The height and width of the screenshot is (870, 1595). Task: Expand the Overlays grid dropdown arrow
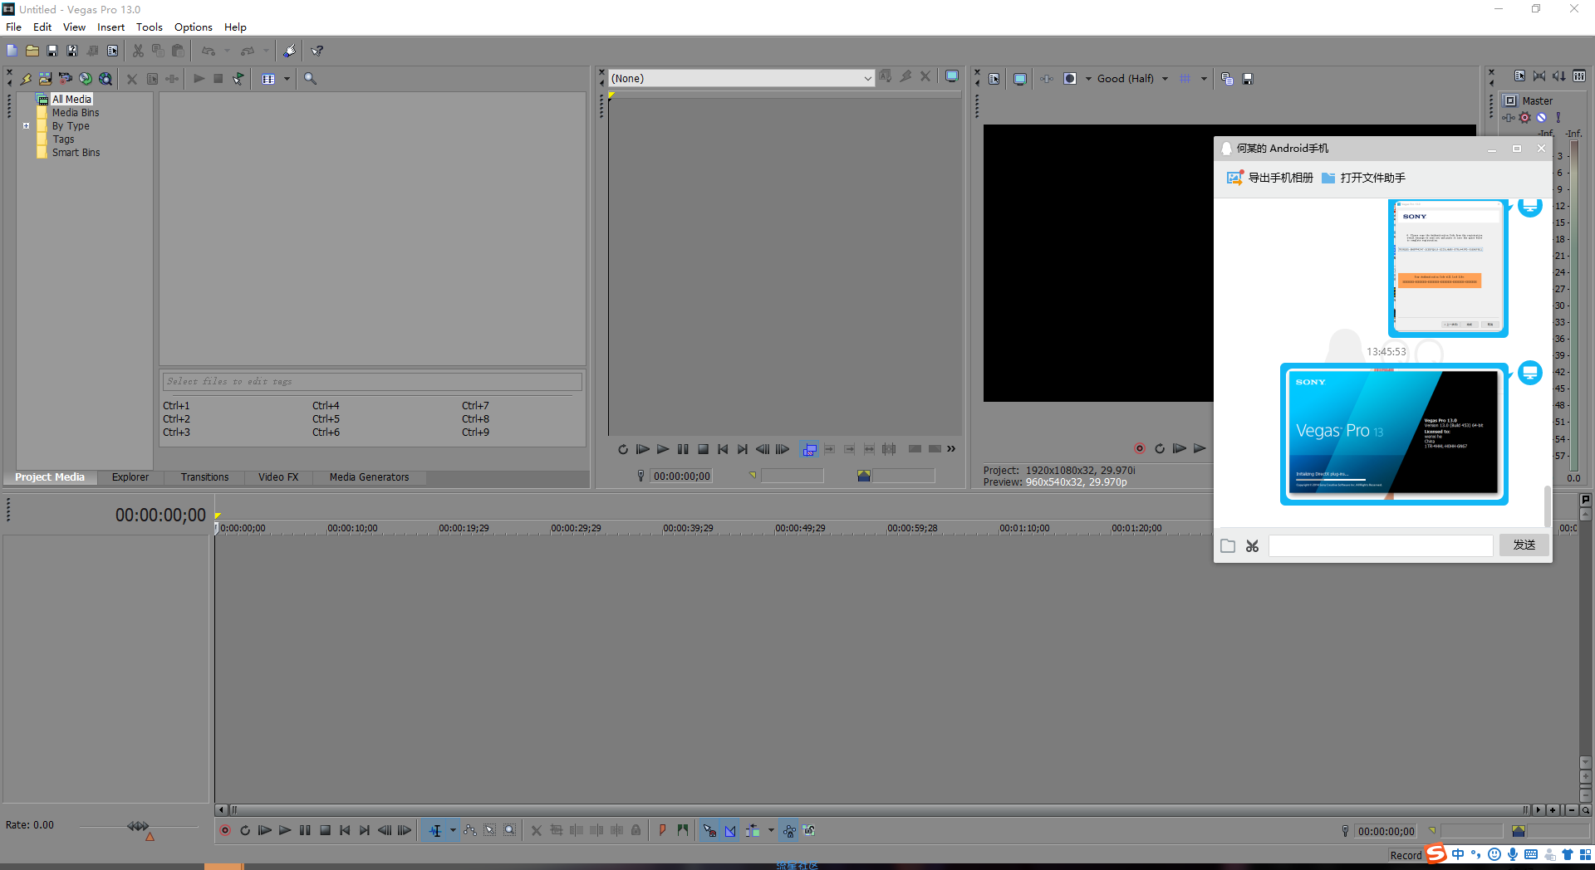click(1203, 79)
